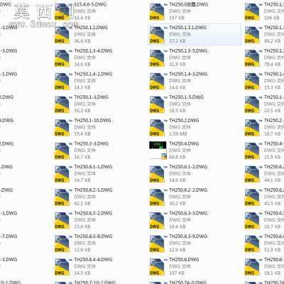284x284 pixels.
Task: Click the file name TH250.1.3-5.DWG
Action: (188, 51)
